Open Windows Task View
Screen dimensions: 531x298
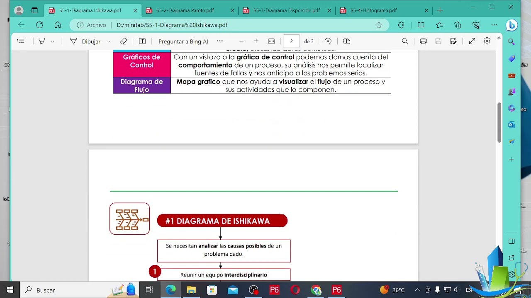pyautogui.click(x=150, y=290)
